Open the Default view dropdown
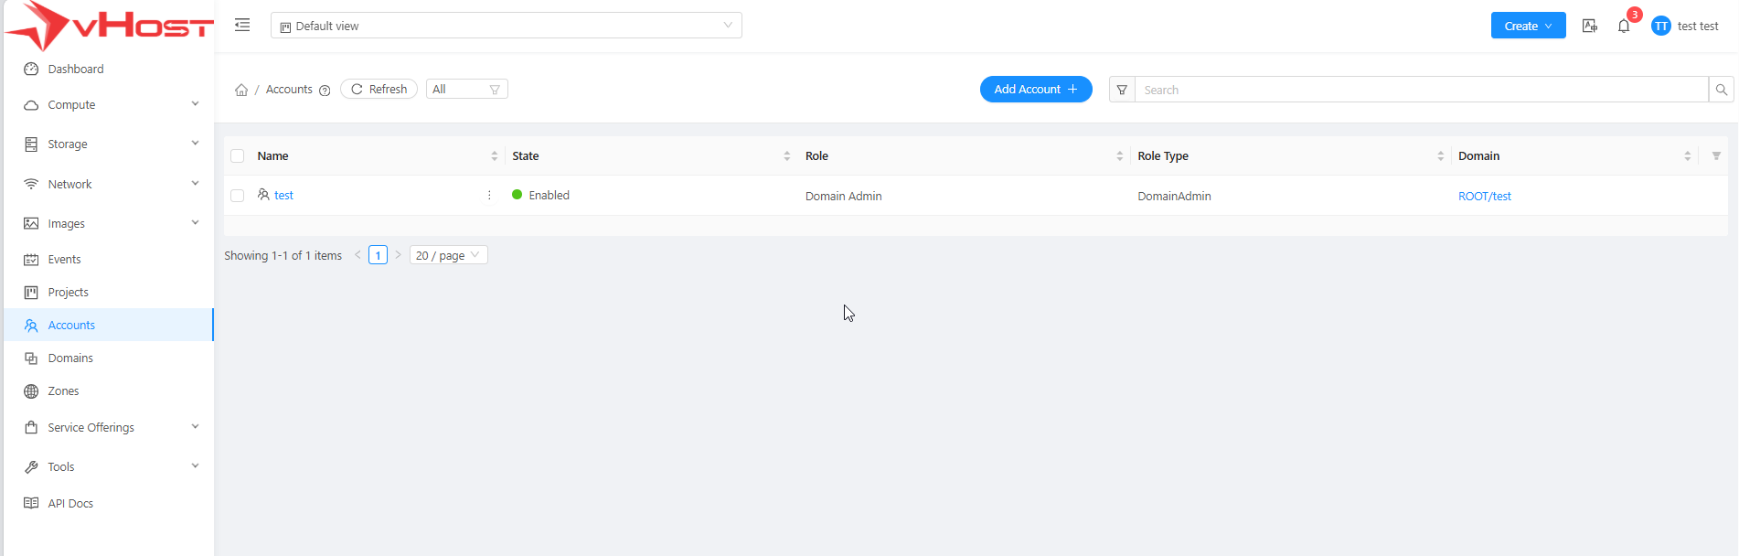The image size is (1739, 556). [506, 26]
